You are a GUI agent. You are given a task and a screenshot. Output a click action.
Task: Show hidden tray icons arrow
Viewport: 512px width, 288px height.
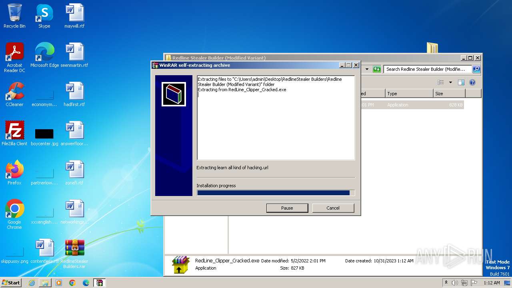(446, 283)
